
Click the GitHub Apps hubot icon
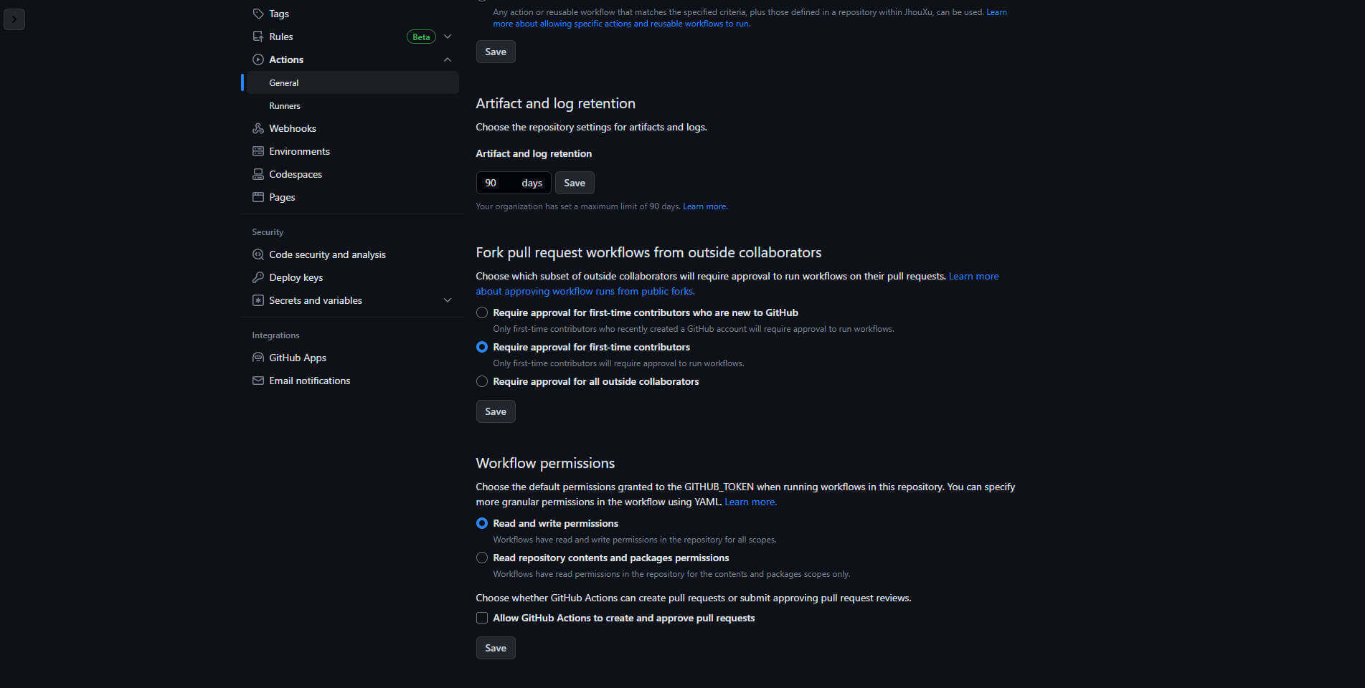pos(258,358)
